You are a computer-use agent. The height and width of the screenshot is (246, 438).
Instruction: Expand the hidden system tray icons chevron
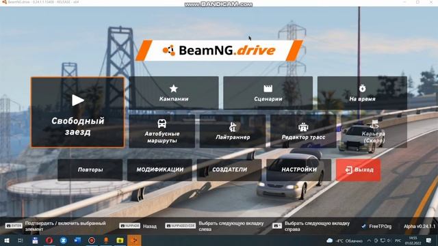pos(369,241)
